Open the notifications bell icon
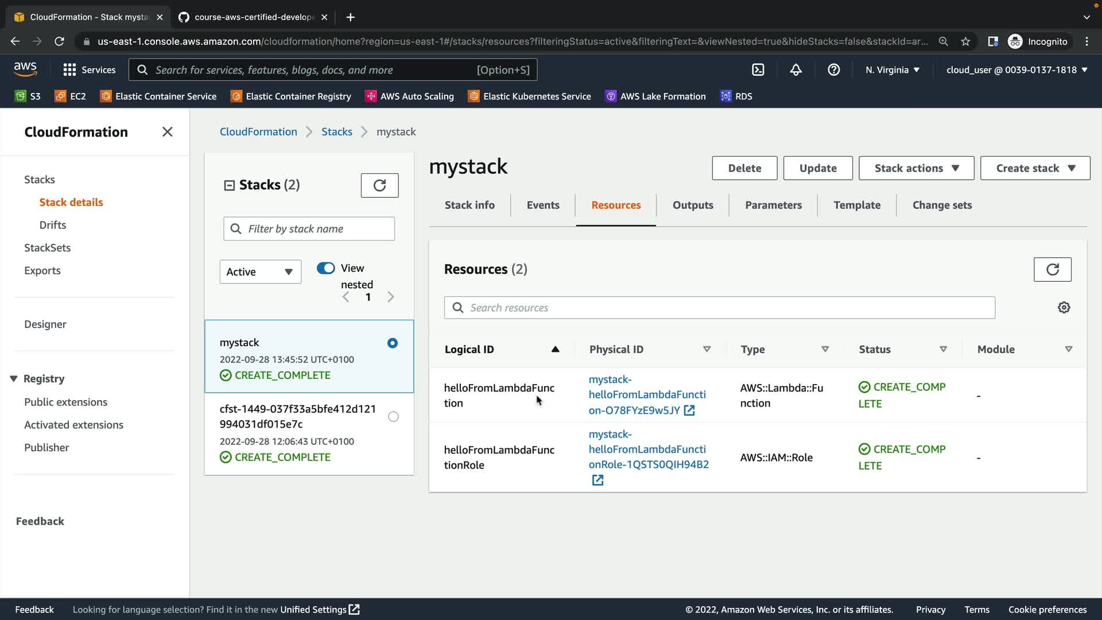Viewport: 1102px width, 620px height. click(796, 70)
